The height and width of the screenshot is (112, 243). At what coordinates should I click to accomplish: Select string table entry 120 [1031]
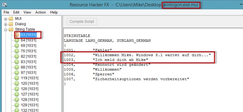(29, 83)
